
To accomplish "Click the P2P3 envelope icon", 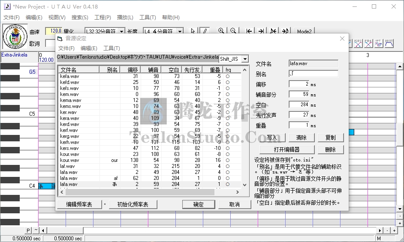I will click(x=358, y=43).
